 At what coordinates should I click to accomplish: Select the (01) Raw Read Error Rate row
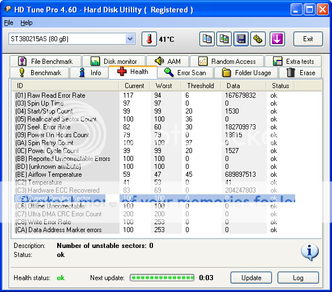(x=155, y=95)
